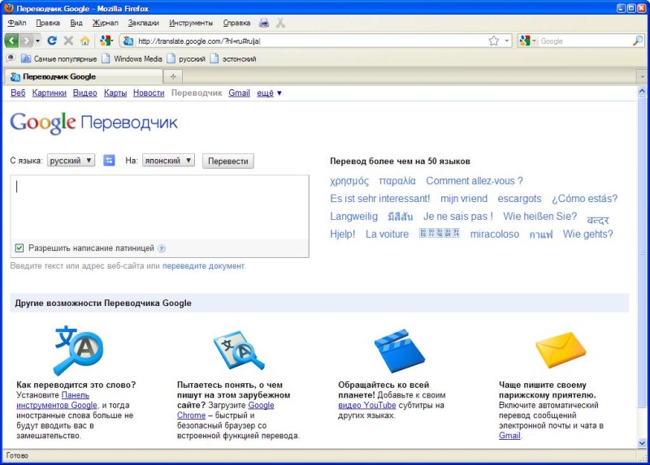650x465 pixels.
Task: Go to the Firefox home page
Action: (84, 41)
